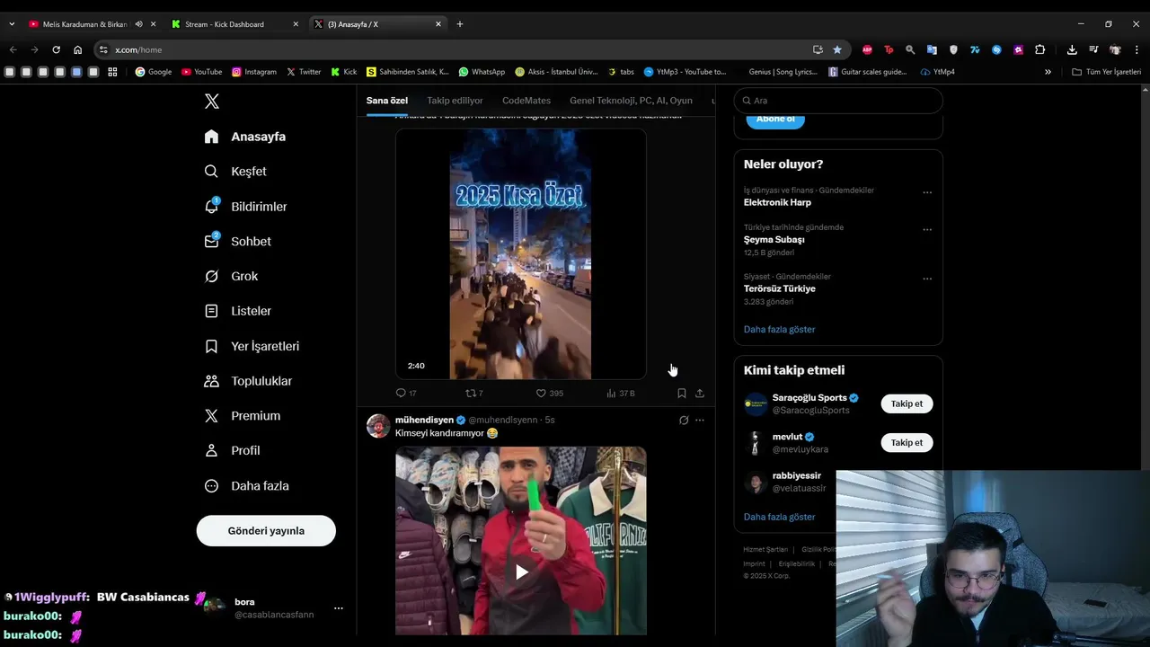Screen dimensions: 1150x647
Task: Open more options on mühendisyen post
Action: [700, 421]
